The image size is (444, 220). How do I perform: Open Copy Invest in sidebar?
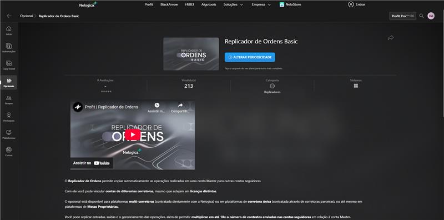point(9,65)
